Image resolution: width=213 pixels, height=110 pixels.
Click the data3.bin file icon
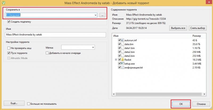(x=123, y=56)
